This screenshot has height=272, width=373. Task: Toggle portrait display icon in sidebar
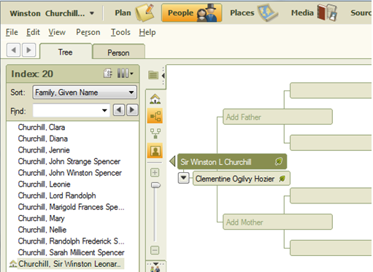coord(155,151)
